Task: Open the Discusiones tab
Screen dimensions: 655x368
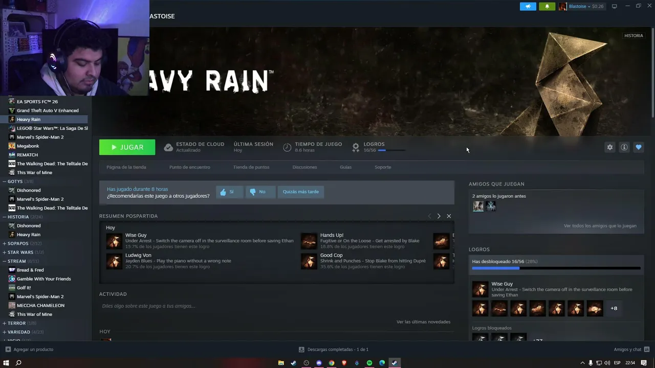Action: [305, 167]
